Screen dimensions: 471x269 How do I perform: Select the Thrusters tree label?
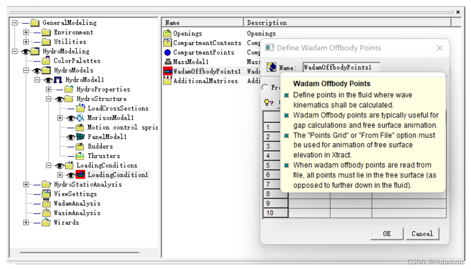104,156
